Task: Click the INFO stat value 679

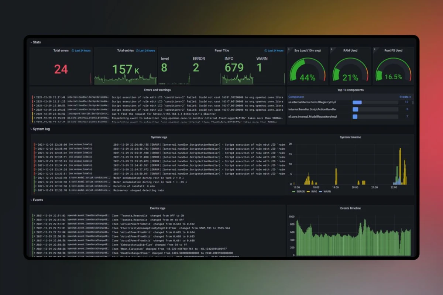Action: coord(234,67)
